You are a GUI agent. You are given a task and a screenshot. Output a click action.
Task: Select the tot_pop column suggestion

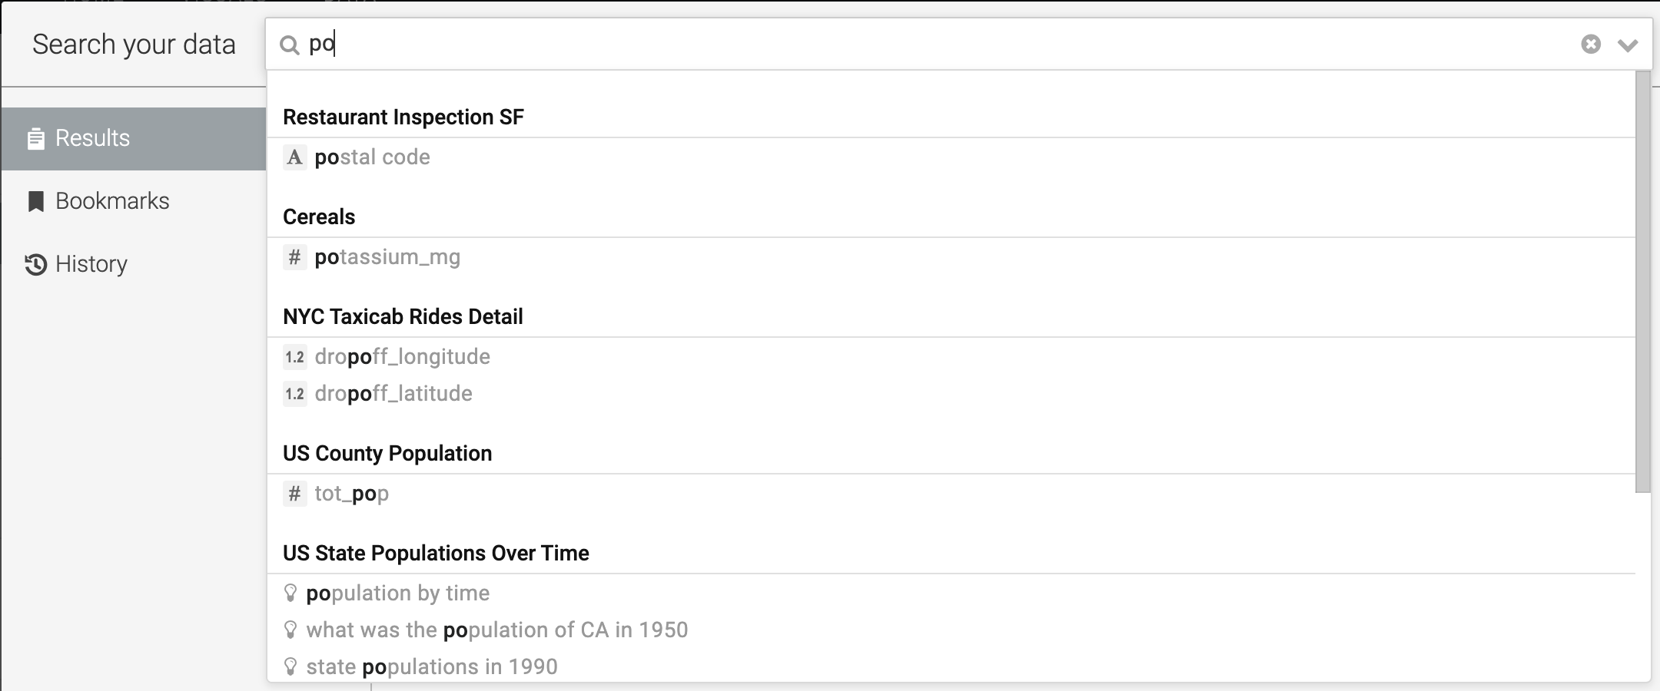tap(352, 494)
